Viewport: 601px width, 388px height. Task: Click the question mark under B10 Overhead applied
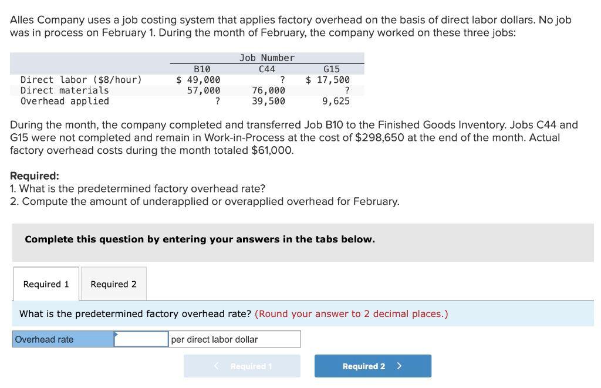[x=217, y=100]
